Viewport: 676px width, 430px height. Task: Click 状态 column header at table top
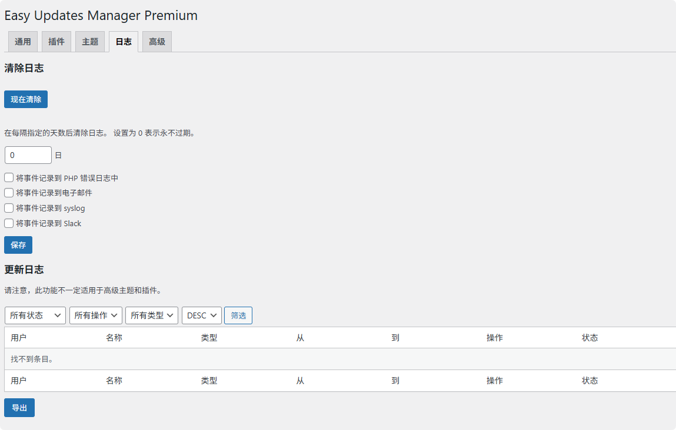(590, 338)
